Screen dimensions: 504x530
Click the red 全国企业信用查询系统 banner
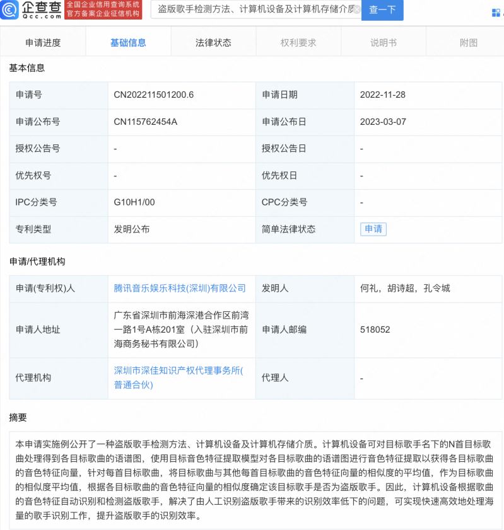[x=103, y=9]
